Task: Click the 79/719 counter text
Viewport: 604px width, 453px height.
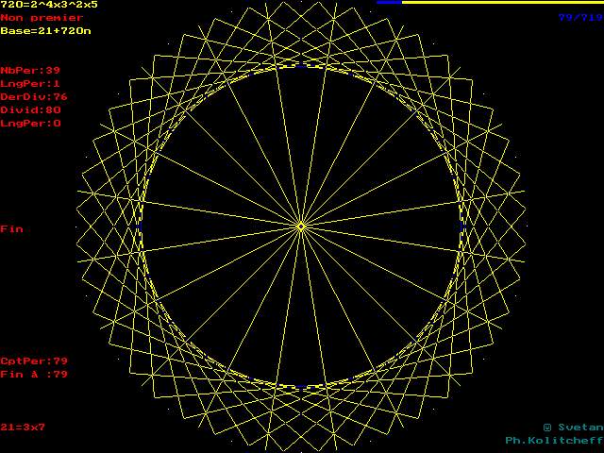Action: 579,17
